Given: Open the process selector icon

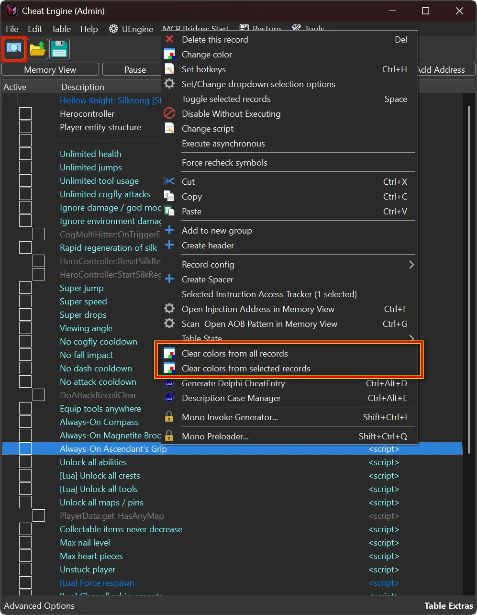Looking at the screenshot, I should pos(14,48).
